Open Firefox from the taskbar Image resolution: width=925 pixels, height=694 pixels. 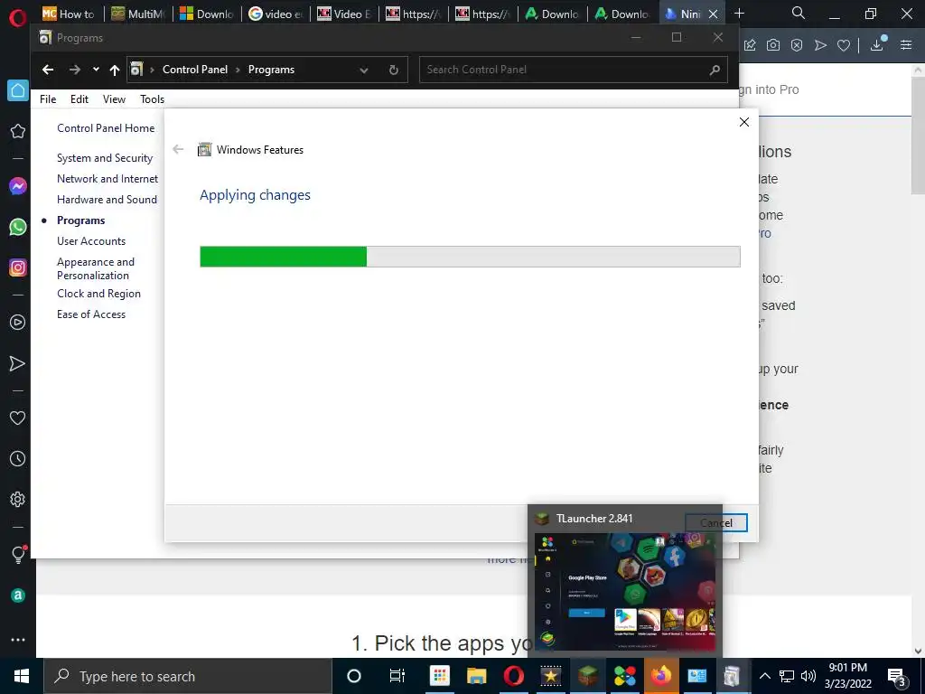click(x=661, y=676)
